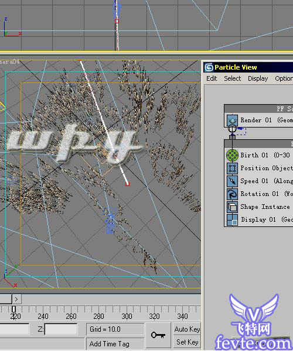
Task: Click the Z coordinate input field
Action: 61,329
